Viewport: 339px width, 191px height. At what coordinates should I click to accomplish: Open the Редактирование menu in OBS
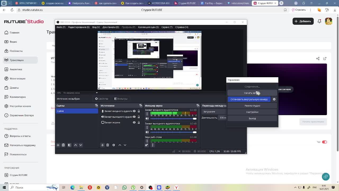point(79,27)
